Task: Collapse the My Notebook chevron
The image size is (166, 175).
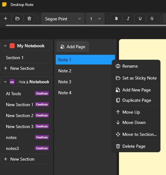Action: (5, 46)
